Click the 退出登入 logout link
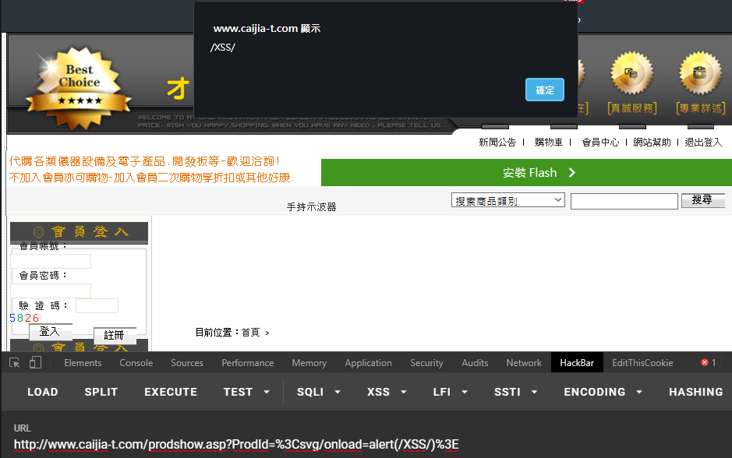Screen dimensions: 732x458 pyautogui.click(x=703, y=143)
